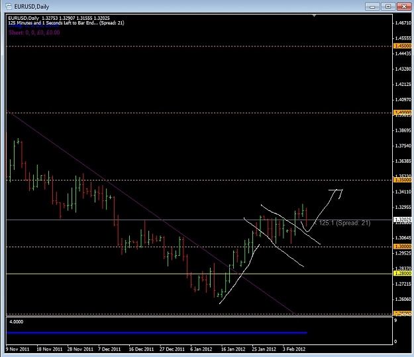Click the 1.26060 price scale value
The image size is (414, 357).
click(403, 299)
